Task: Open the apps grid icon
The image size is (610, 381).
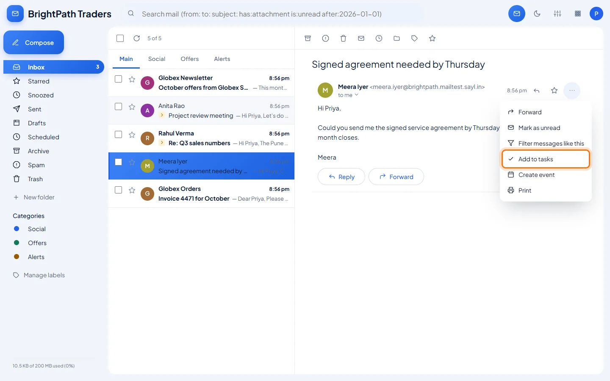Action: coord(578,14)
